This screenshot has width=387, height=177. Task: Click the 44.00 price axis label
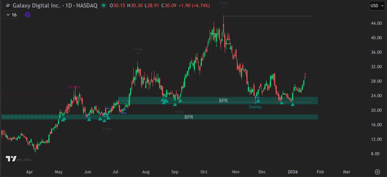point(376,23)
